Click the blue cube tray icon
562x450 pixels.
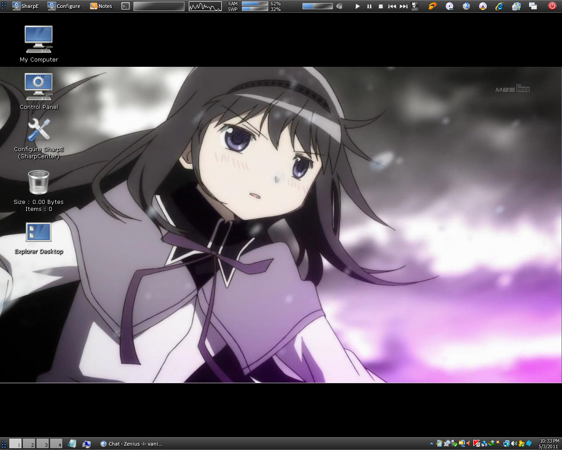click(x=529, y=443)
